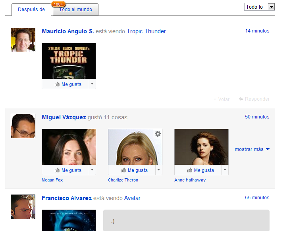289x231 pixels.
Task: Click the Responder reply link
Action: pos(254,99)
